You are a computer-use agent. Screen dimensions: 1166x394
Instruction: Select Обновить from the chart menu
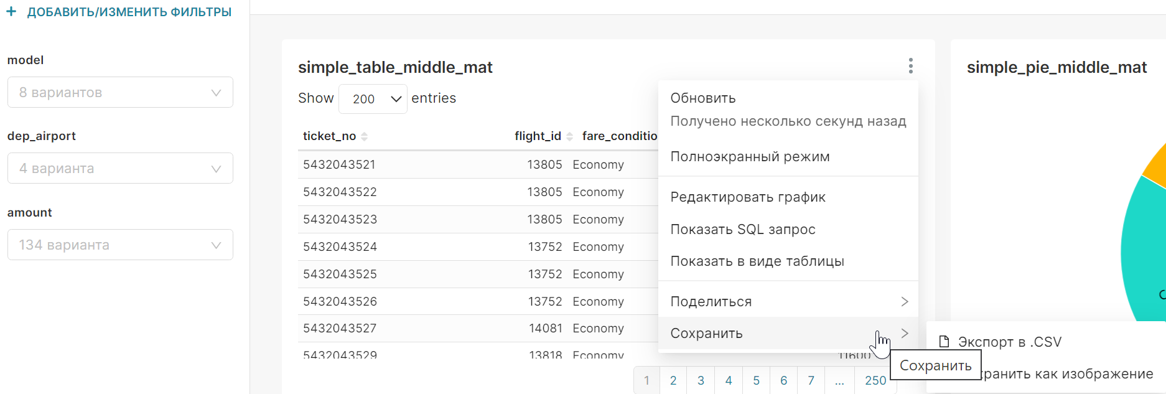click(703, 98)
